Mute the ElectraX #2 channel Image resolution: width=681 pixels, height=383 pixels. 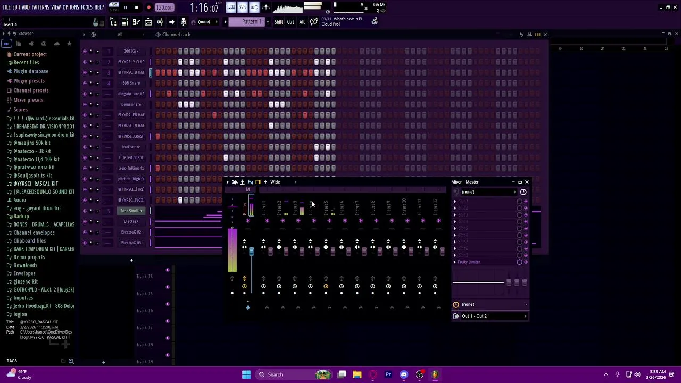click(x=85, y=232)
